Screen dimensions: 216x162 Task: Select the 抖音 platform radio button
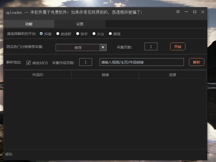click(41, 34)
